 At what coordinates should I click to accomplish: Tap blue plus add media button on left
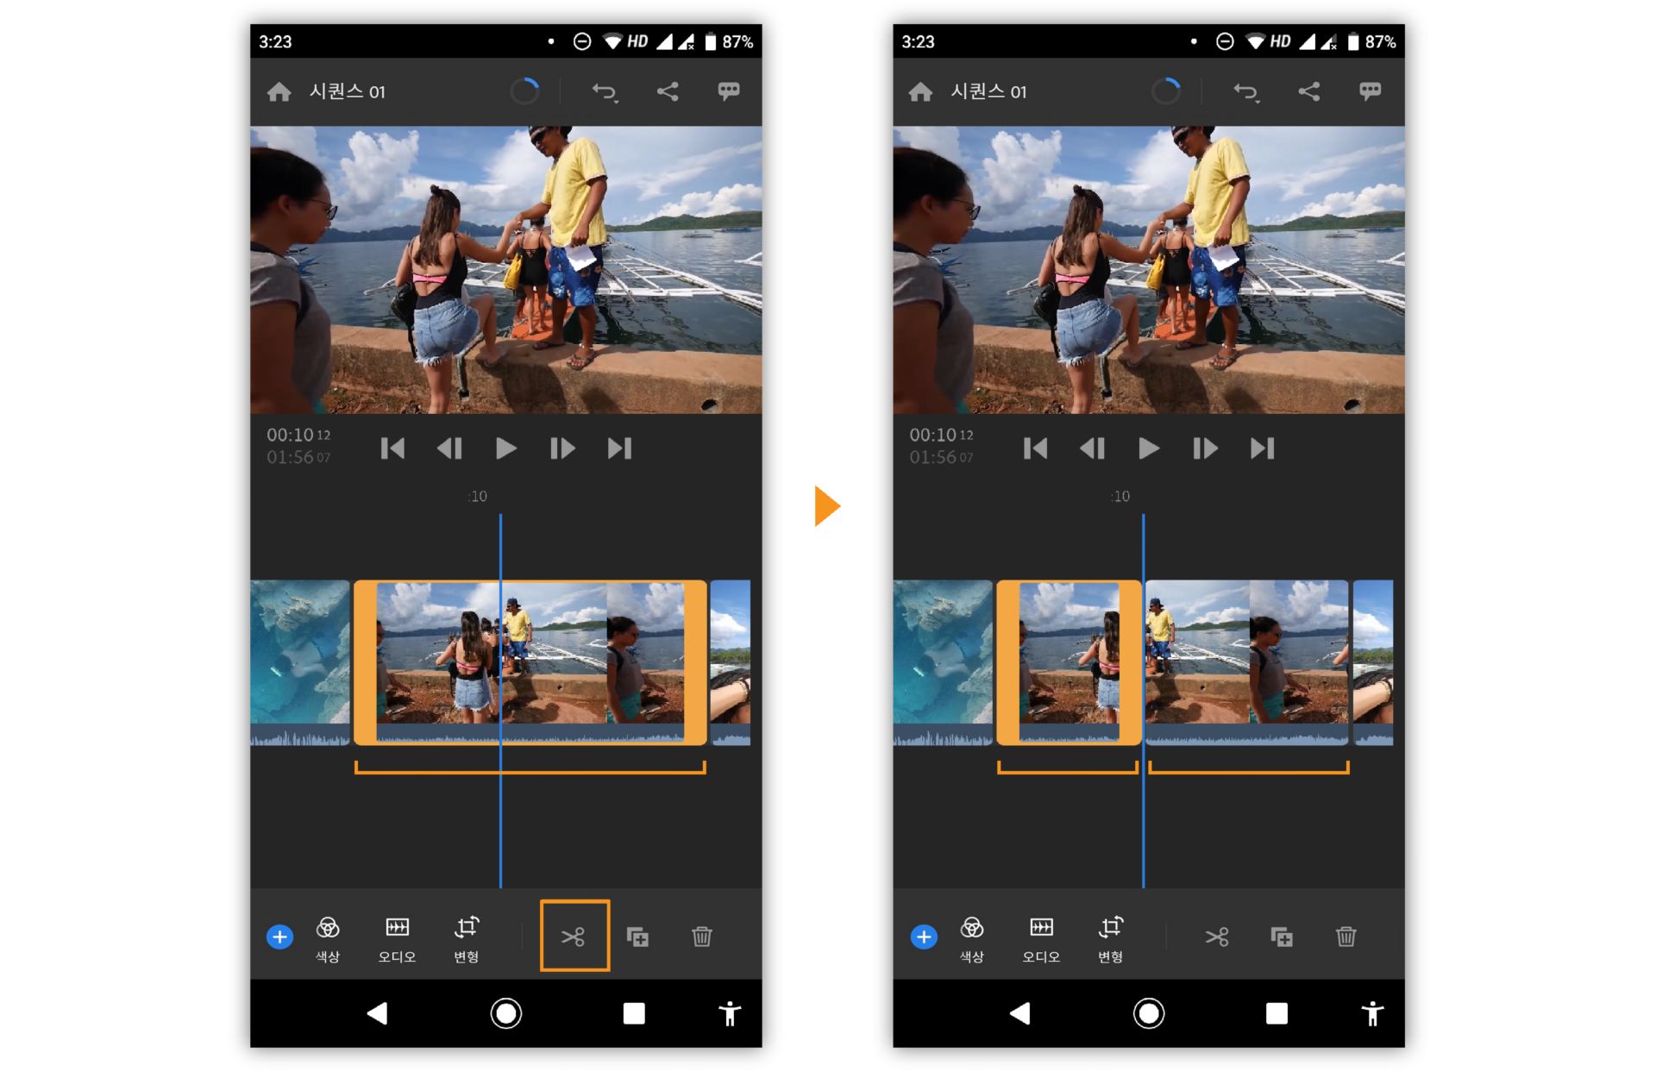(279, 937)
